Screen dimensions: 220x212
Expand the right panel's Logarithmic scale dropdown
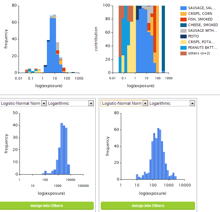192,103
